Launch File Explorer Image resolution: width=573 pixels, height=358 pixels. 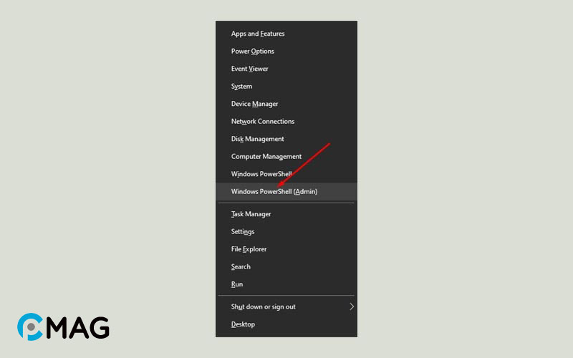click(286, 249)
